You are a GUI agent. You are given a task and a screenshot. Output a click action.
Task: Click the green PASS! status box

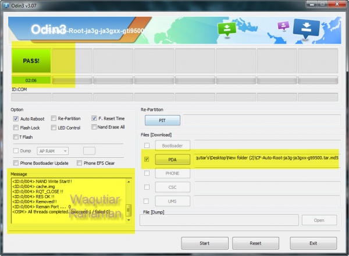click(31, 61)
